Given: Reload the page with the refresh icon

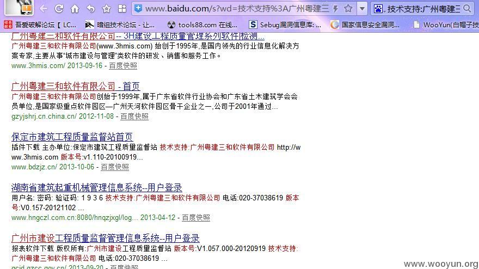Looking at the screenshot, I should (x=59, y=9).
